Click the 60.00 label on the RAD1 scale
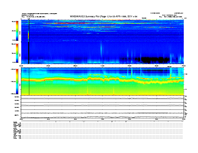198x153 pixels. coord(13,44)
